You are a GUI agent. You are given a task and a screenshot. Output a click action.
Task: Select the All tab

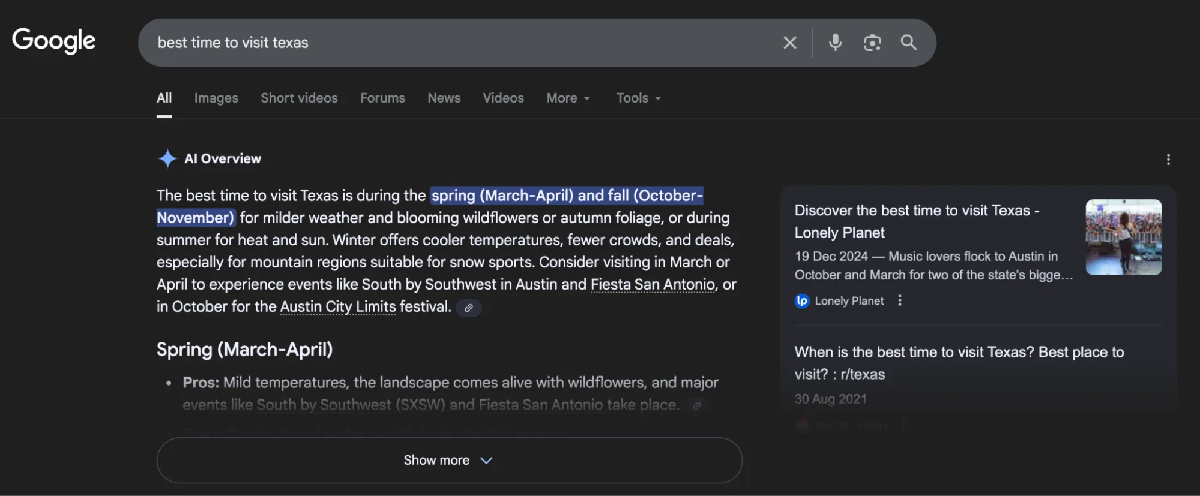pyautogui.click(x=164, y=98)
